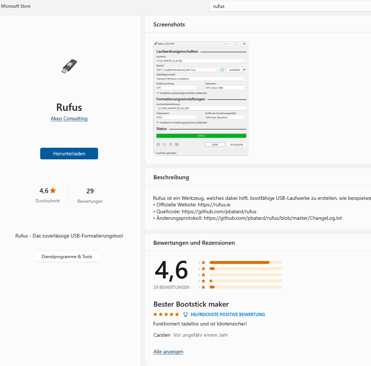Click the large 4,6 rating number
The height and width of the screenshot is (366, 371).
(171, 270)
